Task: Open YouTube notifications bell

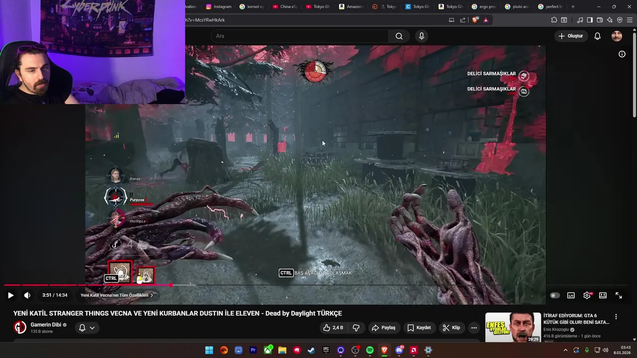Action: pos(598,36)
